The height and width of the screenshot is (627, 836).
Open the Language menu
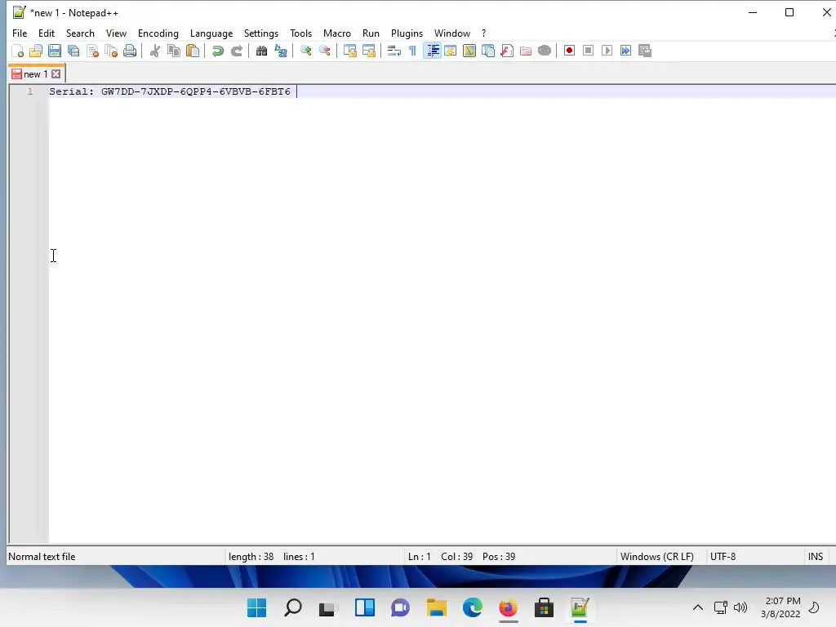pos(211,33)
